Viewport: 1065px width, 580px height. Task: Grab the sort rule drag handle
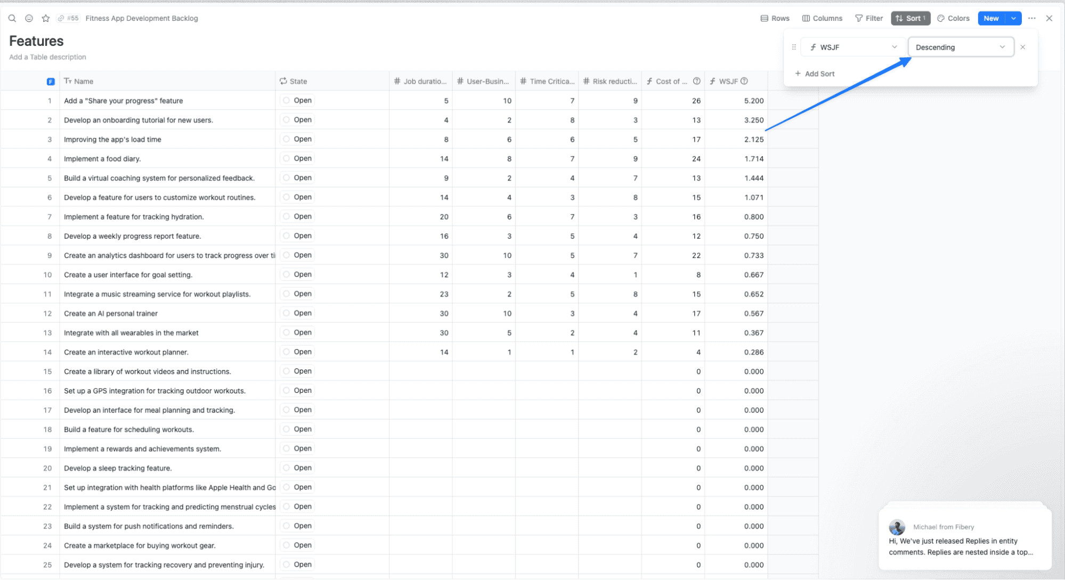pyautogui.click(x=794, y=47)
